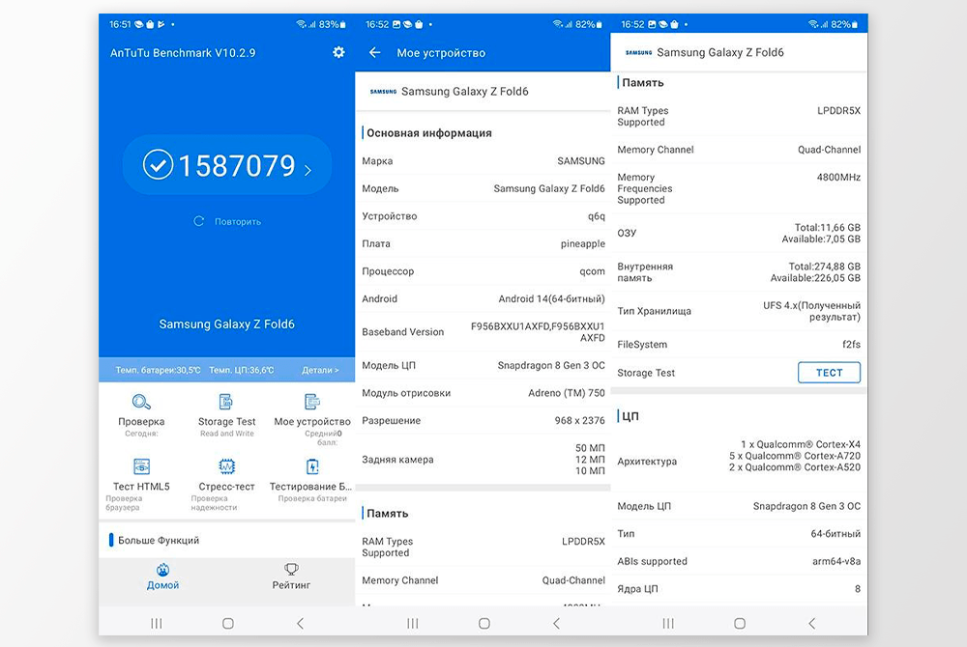This screenshot has height=647, width=967.
Task: Tap Samsung logo in right screen header
Action: 638,52
